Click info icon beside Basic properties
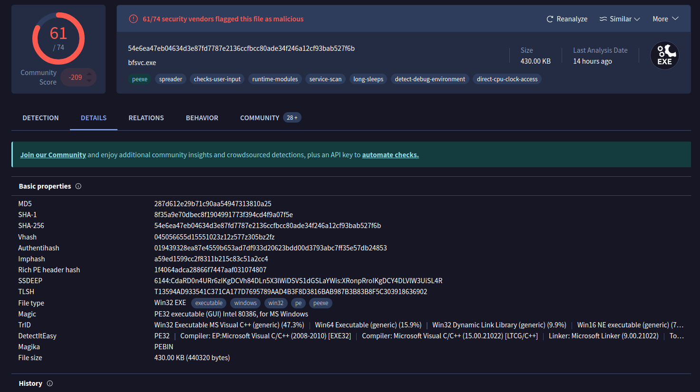700x392 pixels. (x=78, y=186)
